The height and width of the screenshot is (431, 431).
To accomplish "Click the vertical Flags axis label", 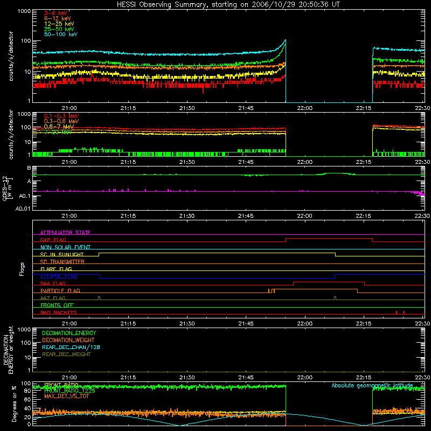I will click(22, 269).
